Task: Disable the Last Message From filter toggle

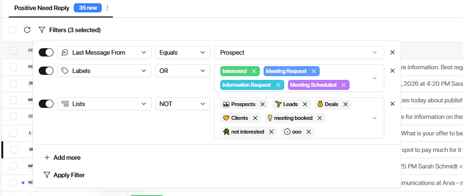Action: click(x=46, y=52)
